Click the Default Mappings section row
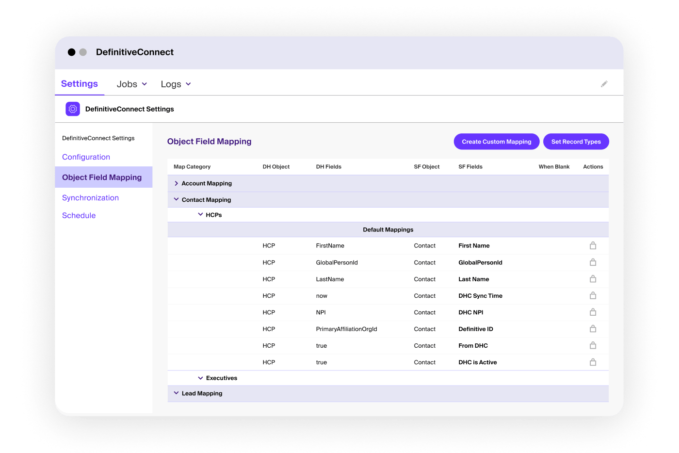 [388, 229]
